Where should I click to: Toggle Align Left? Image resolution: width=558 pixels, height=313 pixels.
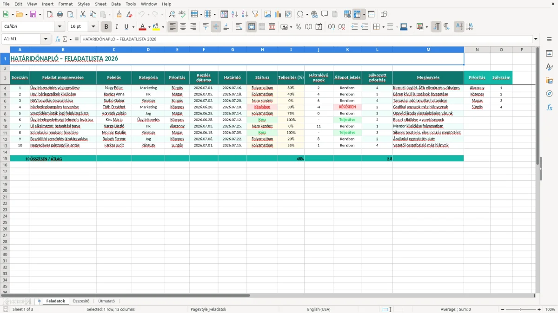coord(173,27)
